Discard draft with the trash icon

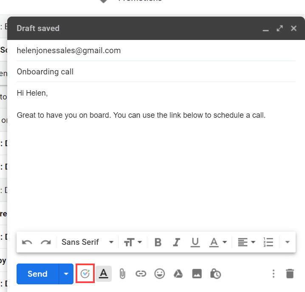290,274
